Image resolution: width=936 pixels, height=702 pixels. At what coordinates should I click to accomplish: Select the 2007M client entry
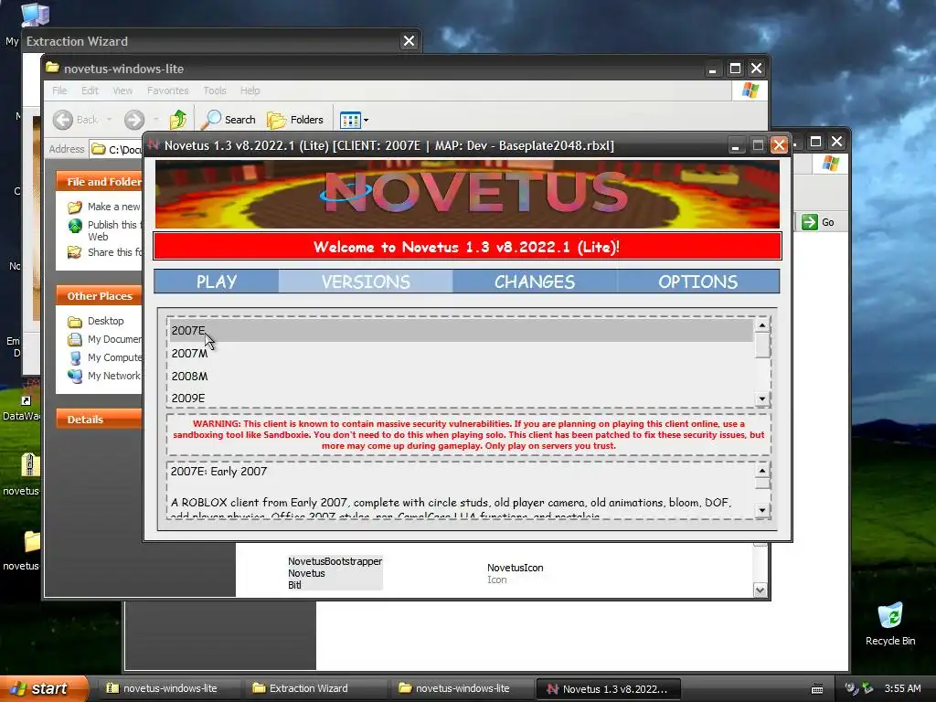click(x=461, y=354)
